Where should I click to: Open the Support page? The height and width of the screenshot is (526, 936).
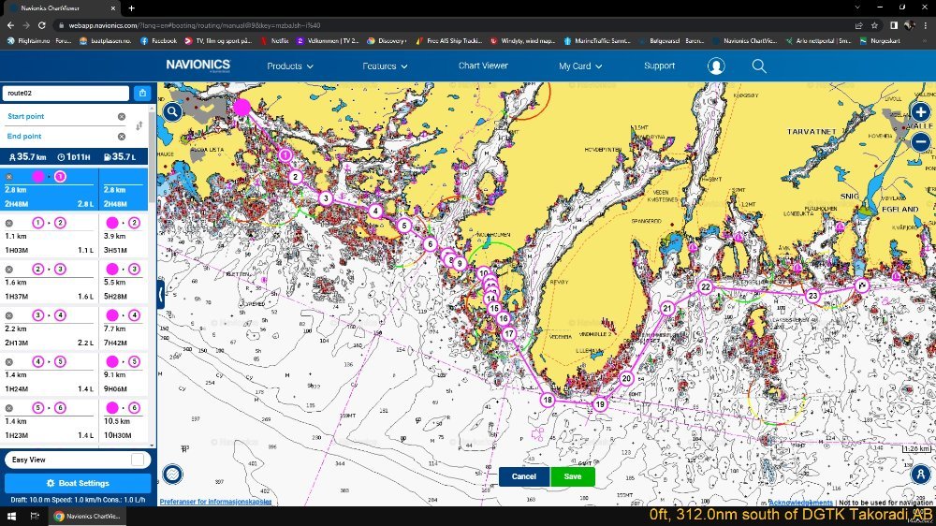[x=659, y=66]
